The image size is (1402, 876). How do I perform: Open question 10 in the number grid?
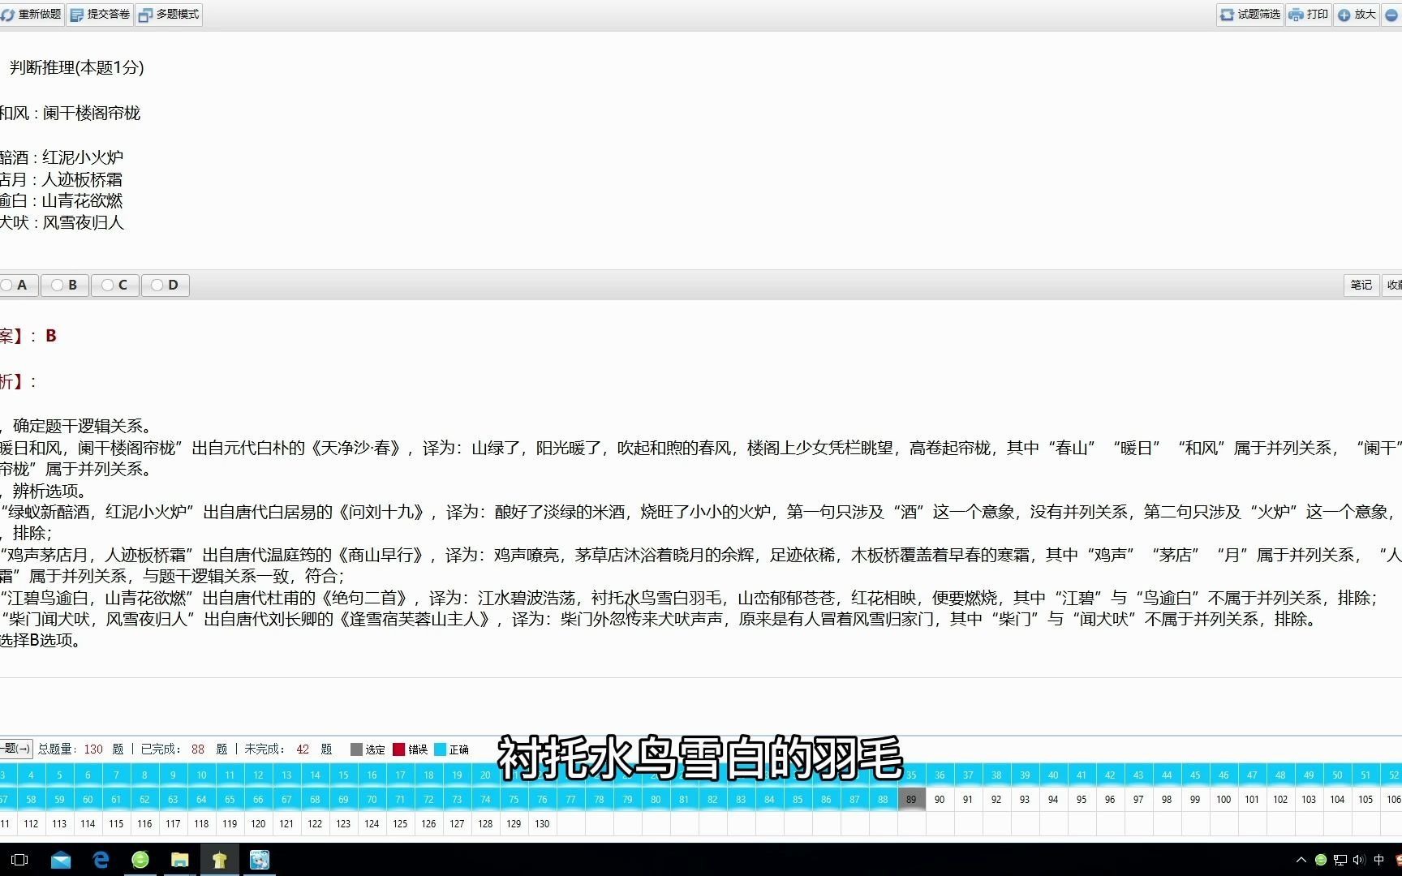coord(201,775)
